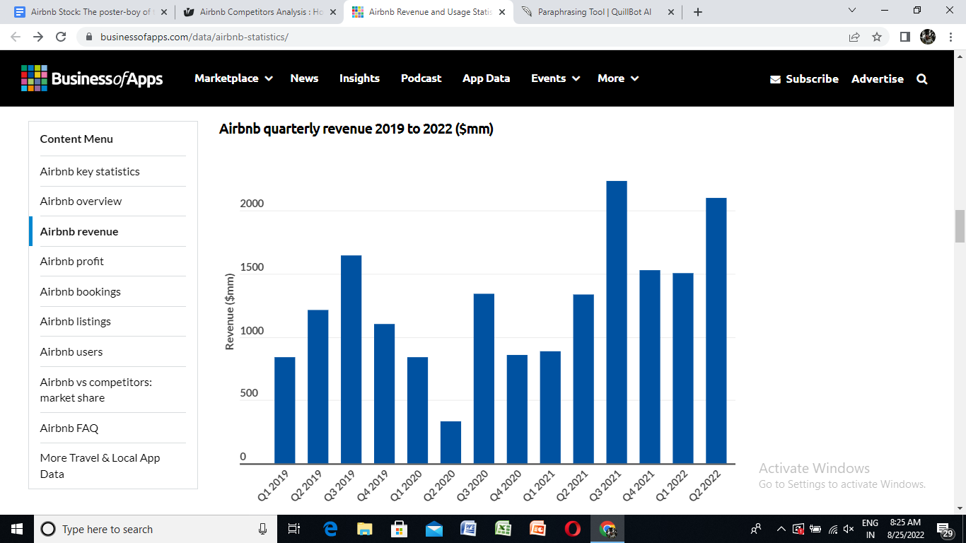Expand the Marketplace dropdown menu

point(234,78)
